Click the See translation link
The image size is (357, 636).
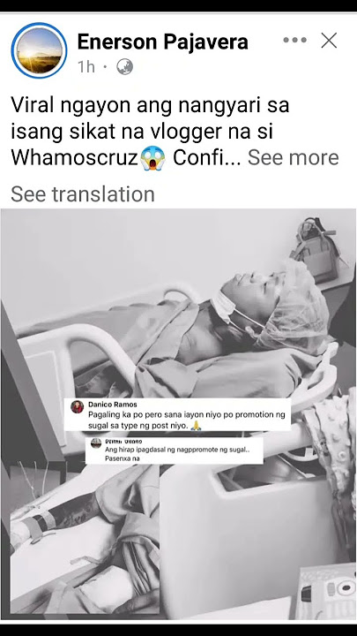coord(83,193)
